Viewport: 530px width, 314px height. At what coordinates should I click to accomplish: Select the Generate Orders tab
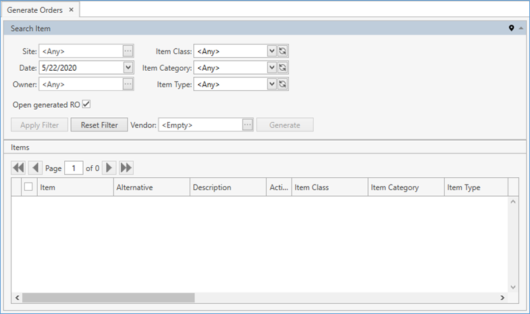(35, 9)
